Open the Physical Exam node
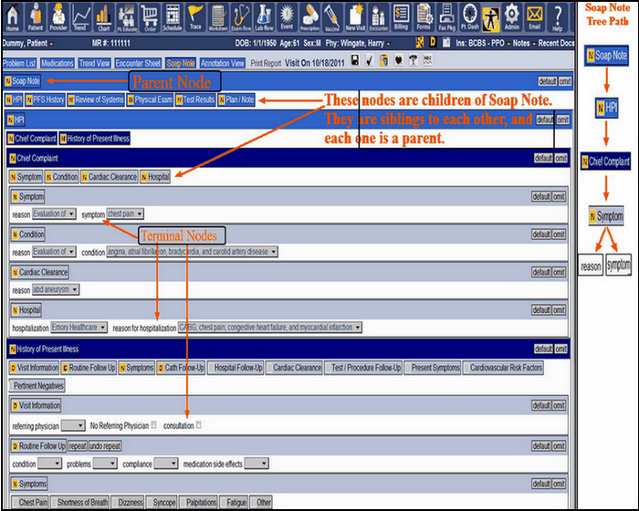 [x=150, y=99]
